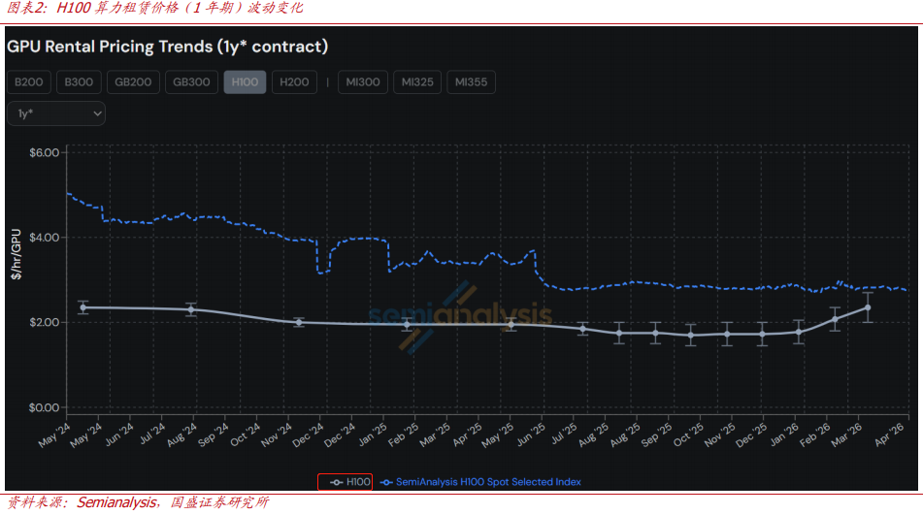
Task: Open the MI325 pricing tab
Action: pos(417,82)
